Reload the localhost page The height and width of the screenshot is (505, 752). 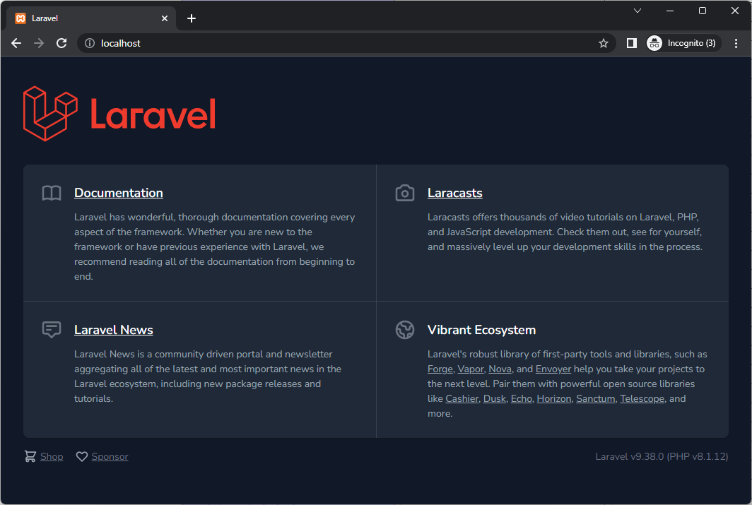pyautogui.click(x=61, y=43)
